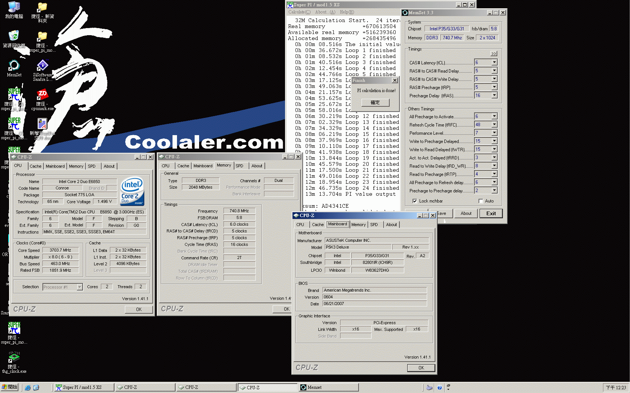Image resolution: width=630 pixels, height=393 pixels.
Task: Switch to Cache tab in the CPU-Z window showing Intel Core 2 Duo E6850
Action: 35,166
